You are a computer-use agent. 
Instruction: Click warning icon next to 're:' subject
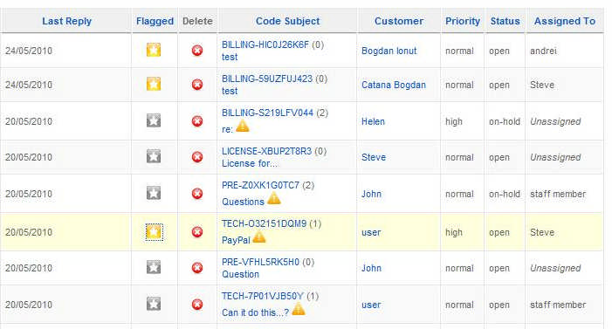click(x=243, y=126)
